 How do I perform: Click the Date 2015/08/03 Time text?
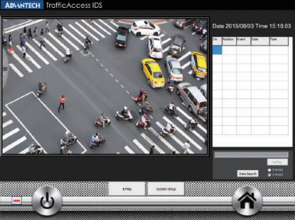tap(252, 26)
